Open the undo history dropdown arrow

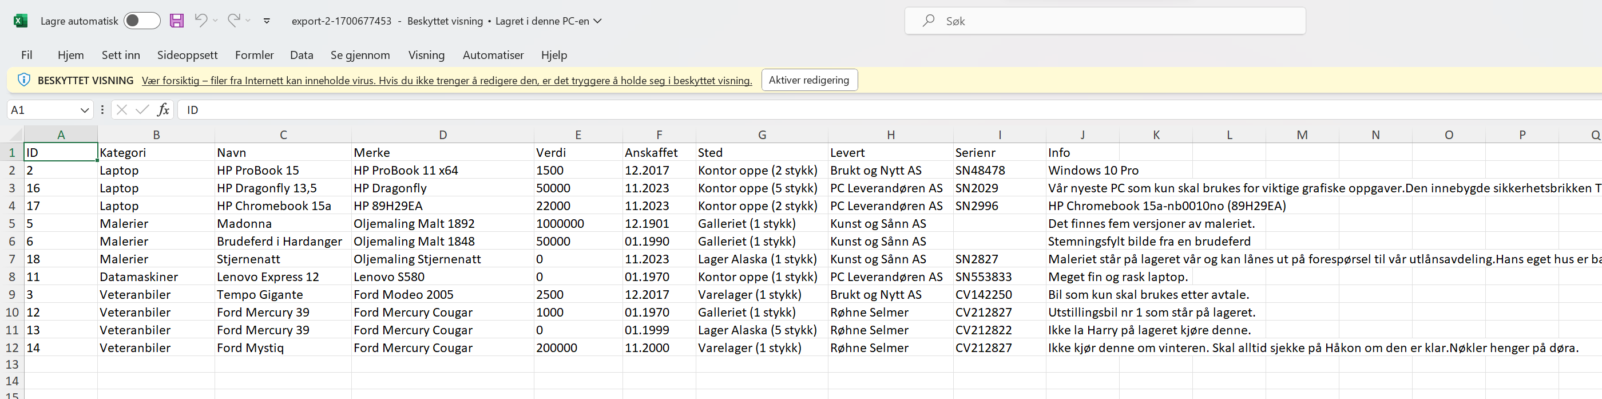(x=215, y=21)
